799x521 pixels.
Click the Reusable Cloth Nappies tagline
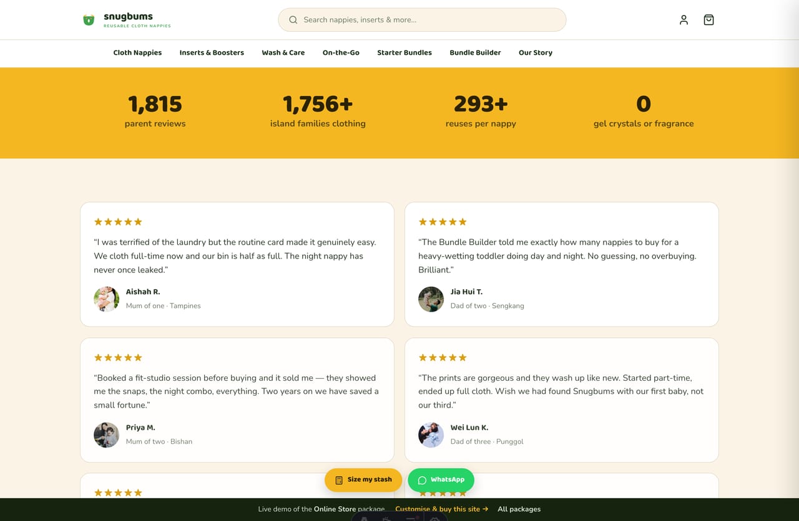(137, 26)
